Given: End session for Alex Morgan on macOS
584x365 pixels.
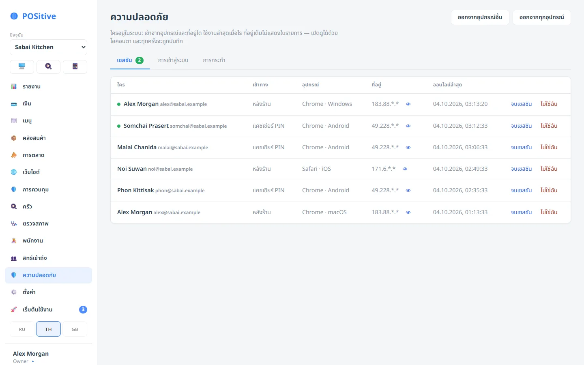Looking at the screenshot, I should (x=521, y=213).
